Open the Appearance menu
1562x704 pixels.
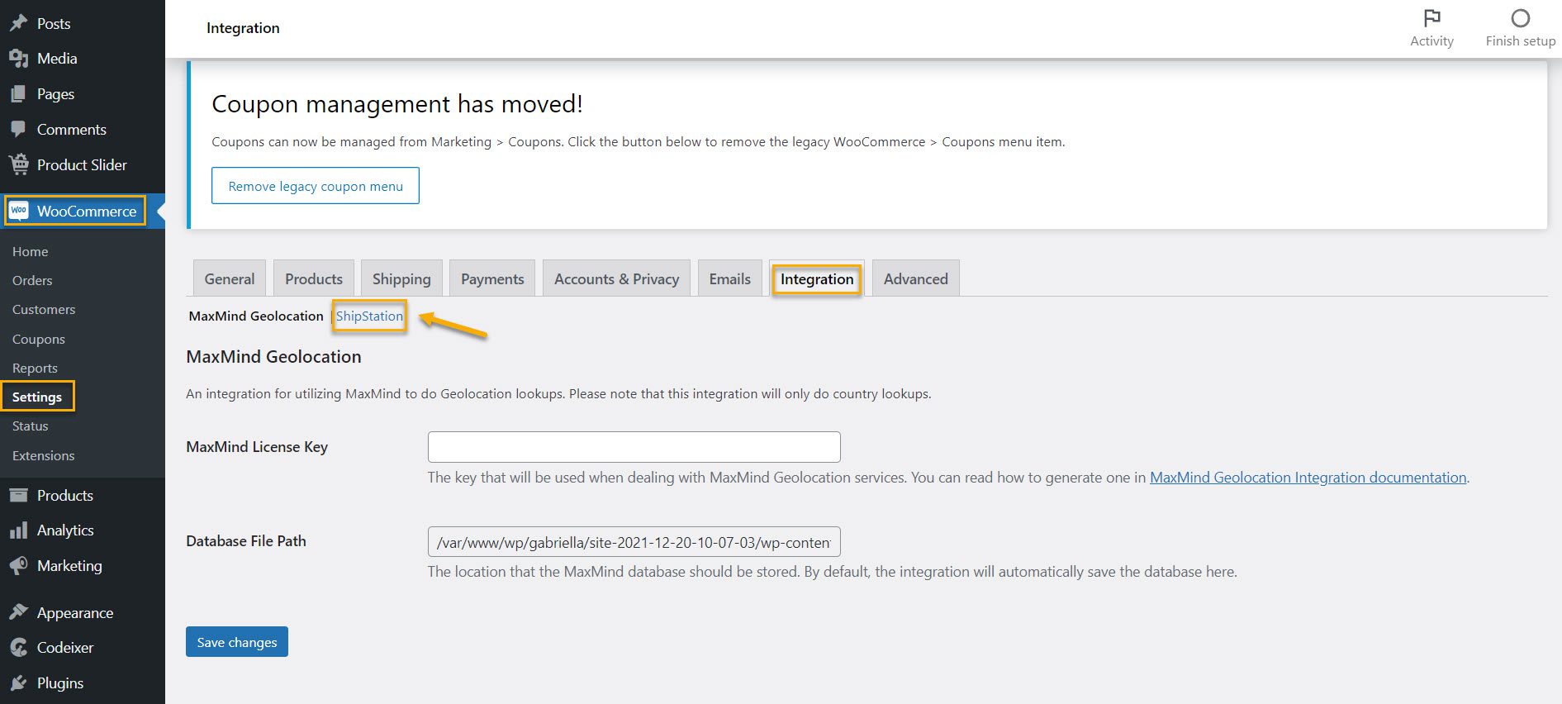coord(75,613)
